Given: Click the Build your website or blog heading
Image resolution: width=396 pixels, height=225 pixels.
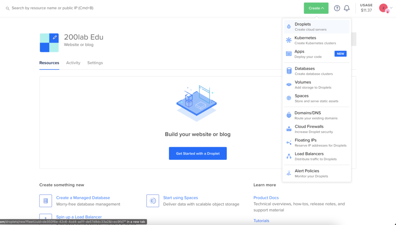Looking at the screenshot, I should click(x=198, y=134).
